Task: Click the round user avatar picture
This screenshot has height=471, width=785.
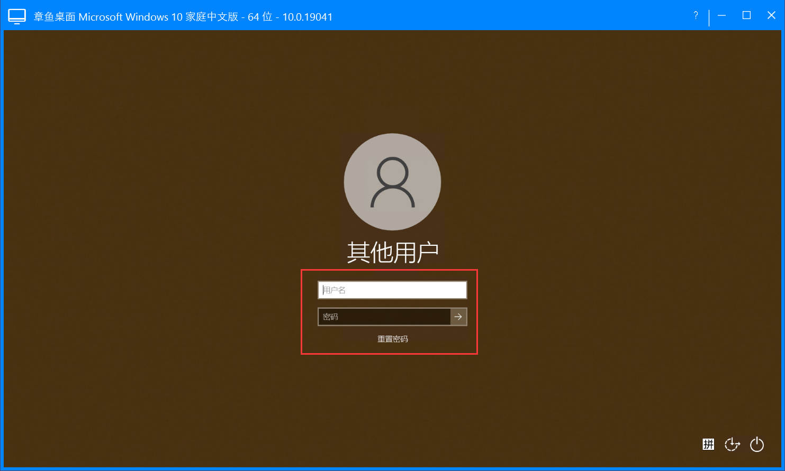Action: click(x=392, y=182)
